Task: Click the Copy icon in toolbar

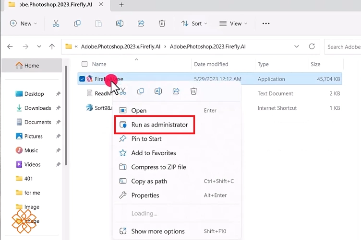Action: point(77,23)
